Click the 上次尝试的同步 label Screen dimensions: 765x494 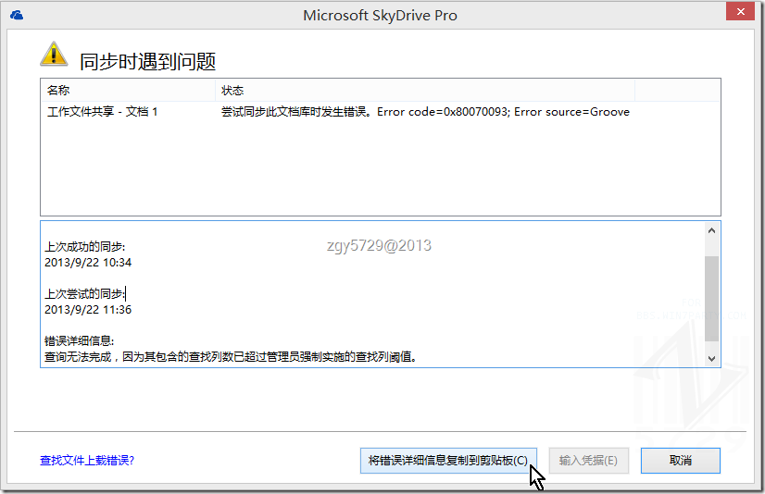pos(85,294)
